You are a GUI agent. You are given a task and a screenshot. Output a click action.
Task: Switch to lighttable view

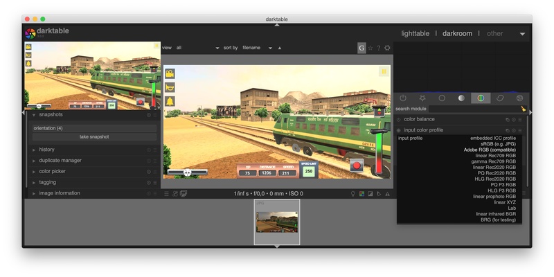click(415, 33)
